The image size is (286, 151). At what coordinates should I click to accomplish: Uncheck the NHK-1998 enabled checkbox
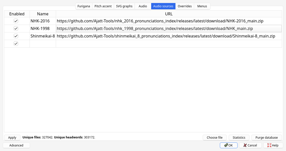click(x=16, y=28)
